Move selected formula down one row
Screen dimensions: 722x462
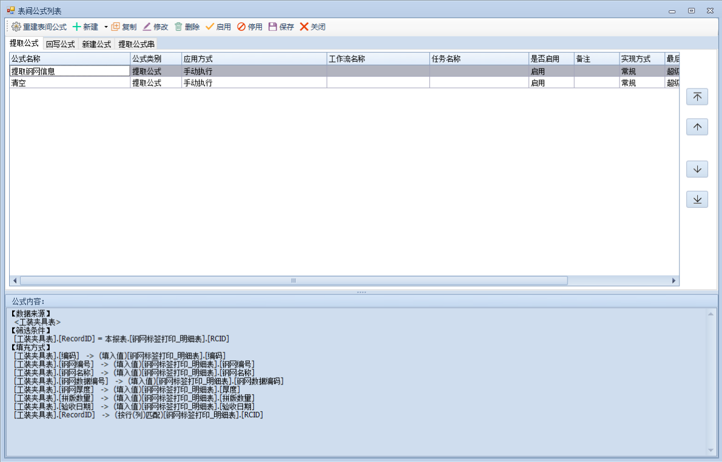(697, 170)
